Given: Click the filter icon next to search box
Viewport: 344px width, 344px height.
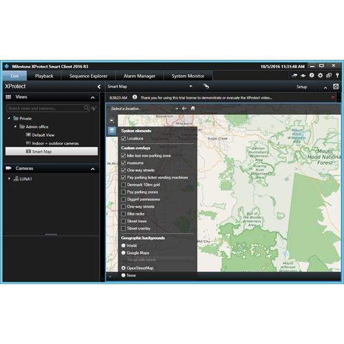Looking at the screenshot, I should point(94,108).
